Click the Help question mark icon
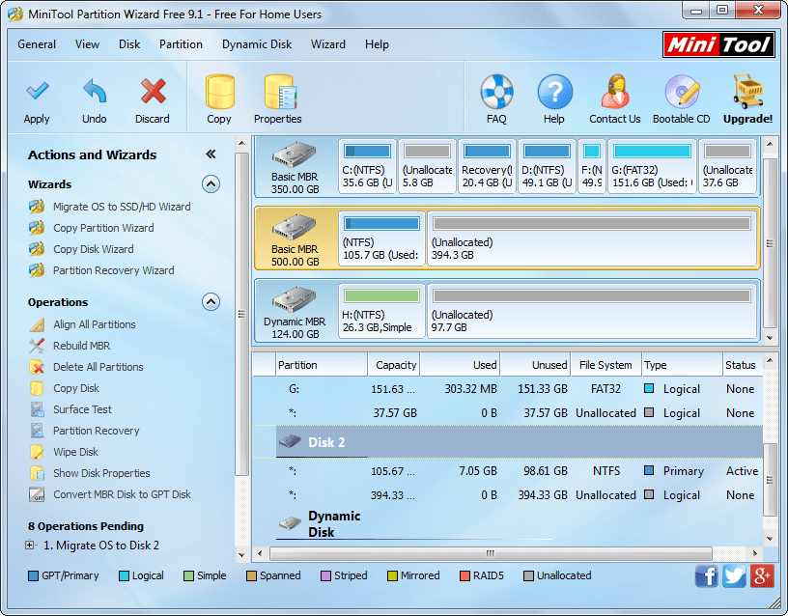The height and width of the screenshot is (616, 788). pyautogui.click(x=554, y=92)
